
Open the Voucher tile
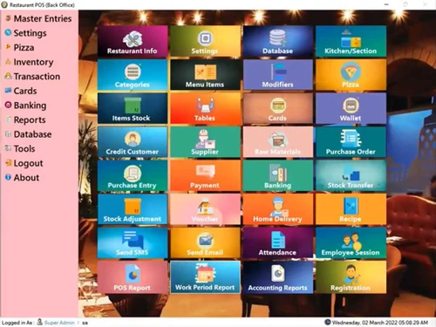(x=205, y=209)
